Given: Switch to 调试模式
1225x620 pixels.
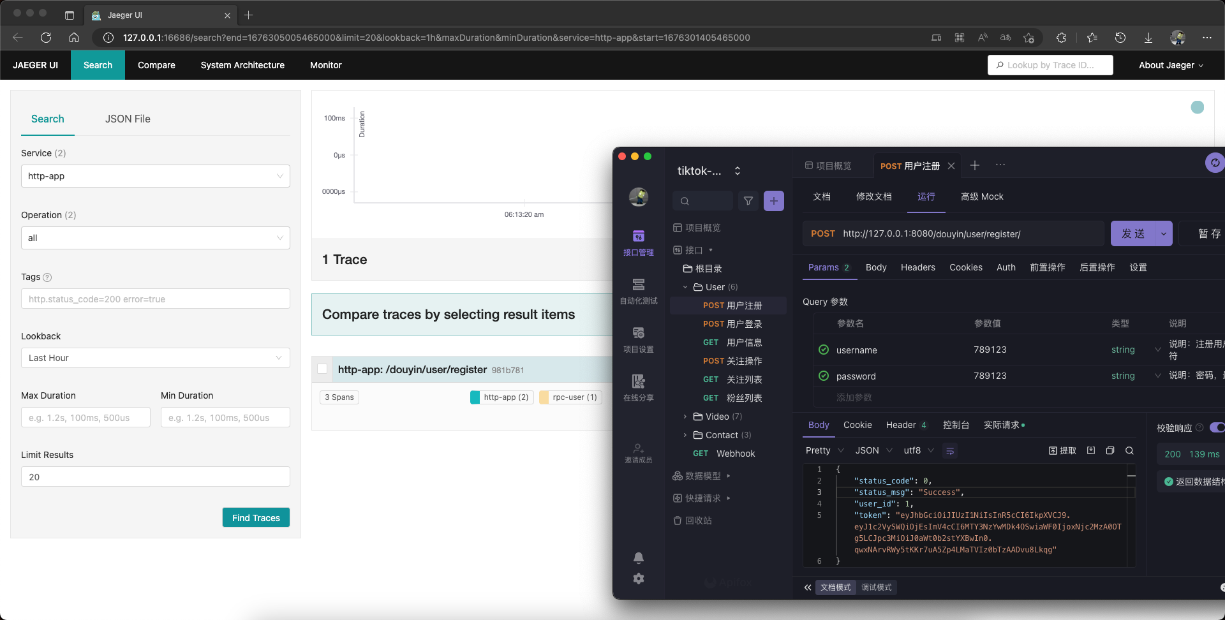Looking at the screenshot, I should pyautogui.click(x=876, y=587).
